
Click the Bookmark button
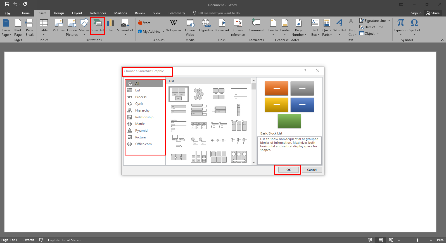[x=222, y=26]
